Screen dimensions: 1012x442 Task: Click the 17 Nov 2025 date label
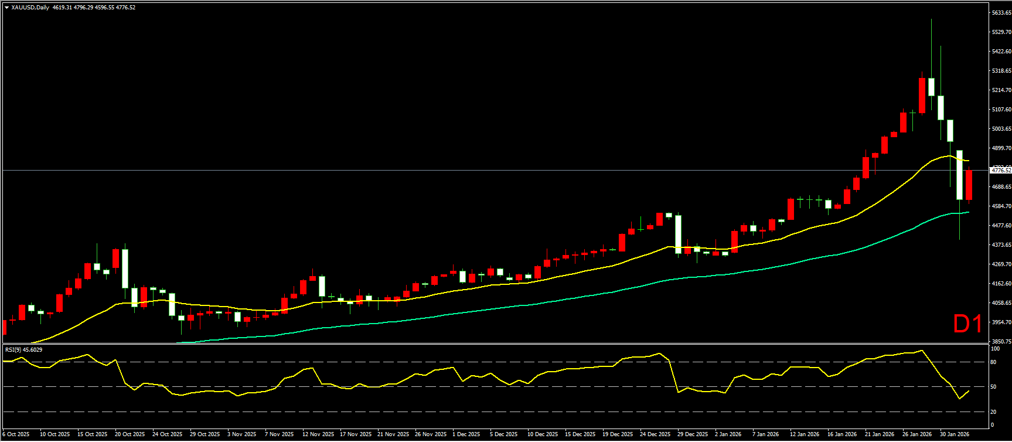[x=356, y=434]
